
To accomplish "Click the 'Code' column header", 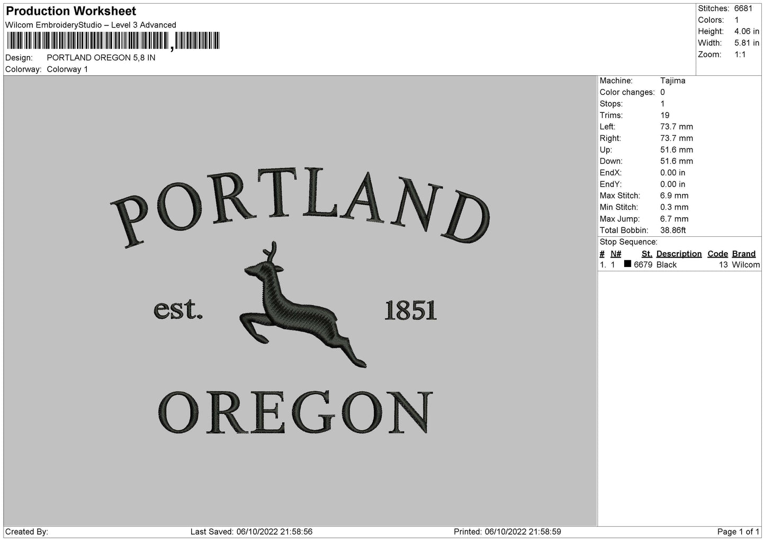I will (x=717, y=254).
